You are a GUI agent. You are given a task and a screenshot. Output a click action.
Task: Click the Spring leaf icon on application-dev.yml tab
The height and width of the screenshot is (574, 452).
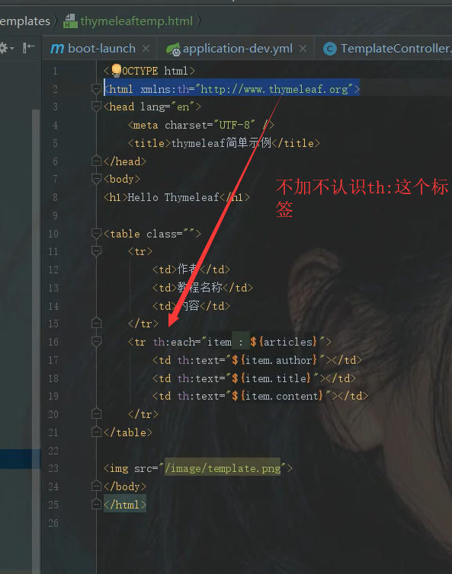(x=173, y=49)
